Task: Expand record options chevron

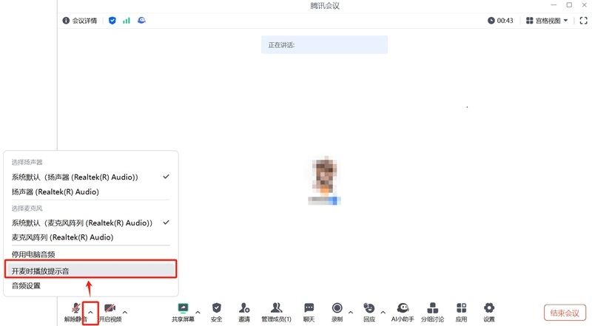Action: tap(351, 313)
